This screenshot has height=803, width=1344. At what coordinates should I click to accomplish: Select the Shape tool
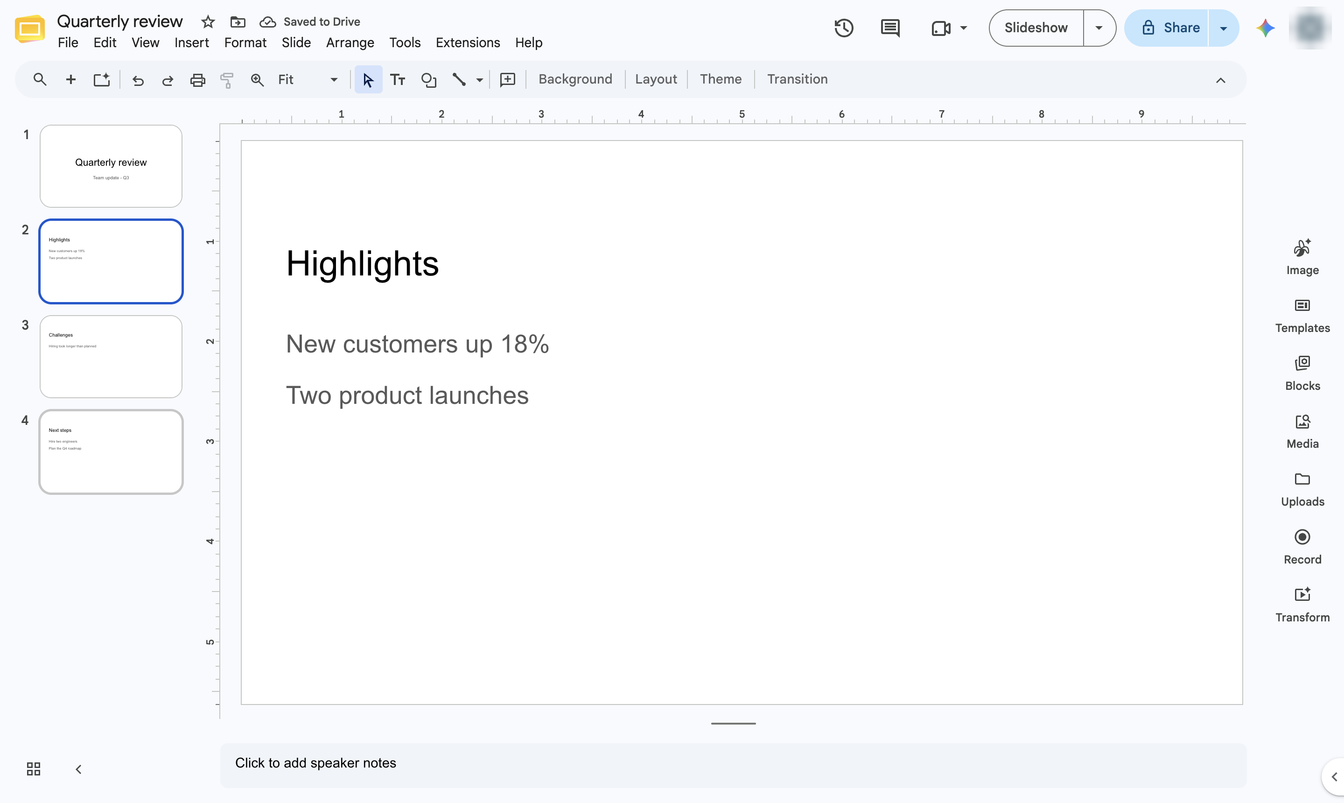pos(429,80)
